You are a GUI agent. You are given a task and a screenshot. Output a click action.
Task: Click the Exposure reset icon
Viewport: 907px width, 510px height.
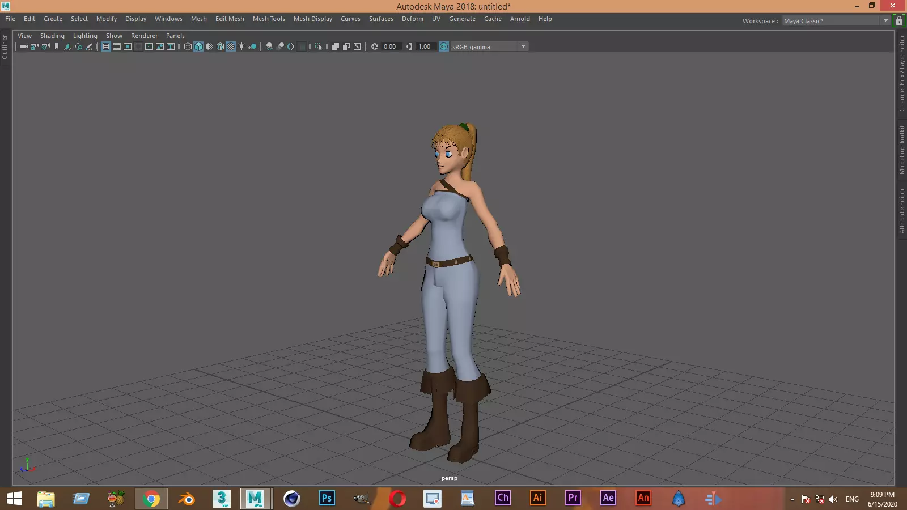[375, 46]
